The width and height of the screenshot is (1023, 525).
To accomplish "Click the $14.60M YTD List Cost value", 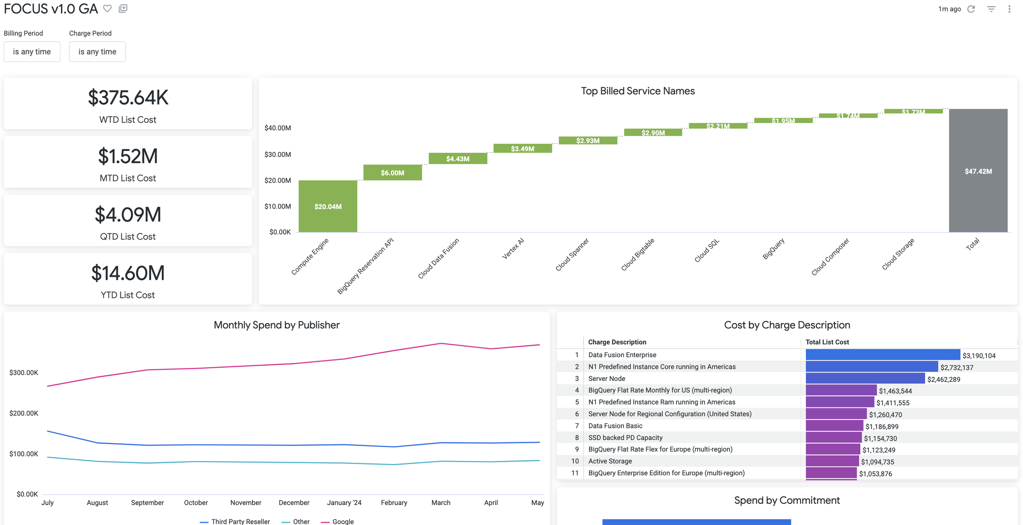I will point(128,273).
